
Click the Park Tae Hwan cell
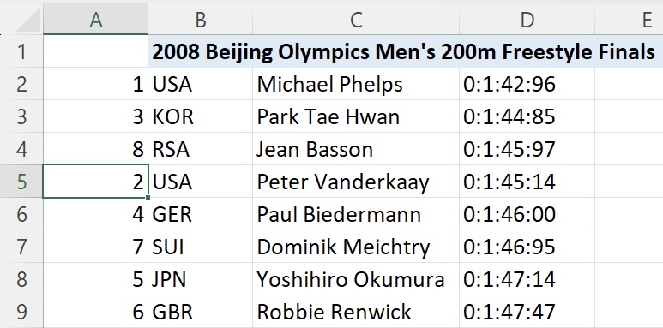(356, 116)
